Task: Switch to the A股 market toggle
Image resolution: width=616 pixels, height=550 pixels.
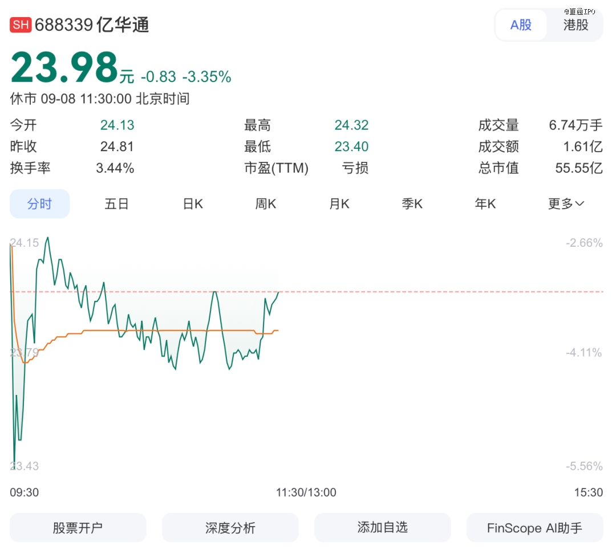Action: click(521, 25)
